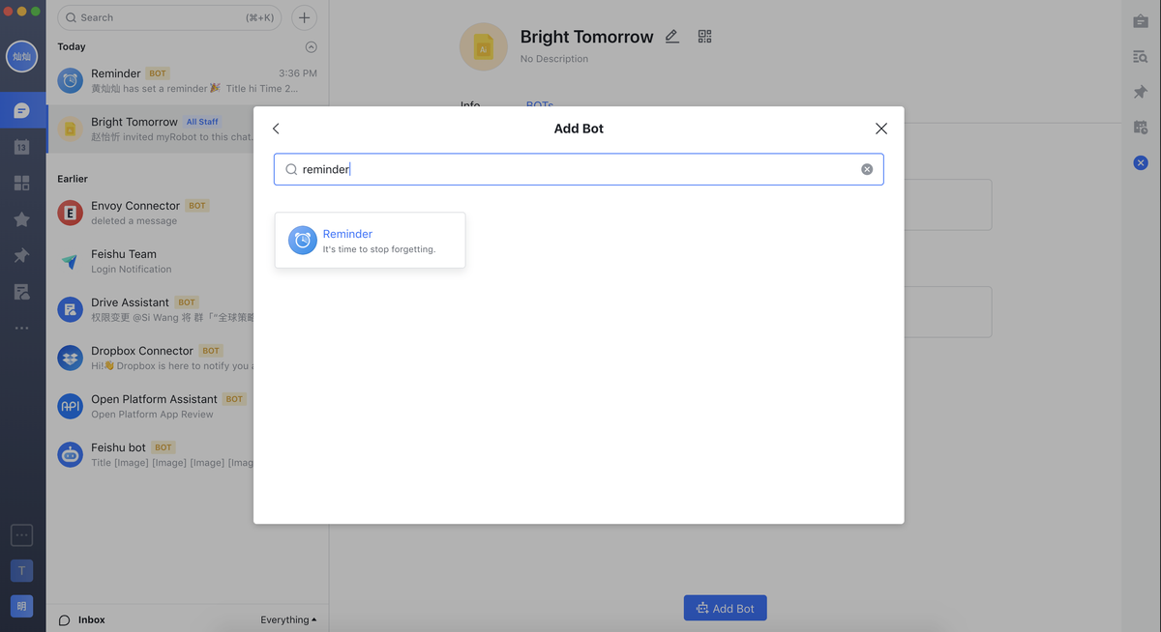Open the cloud Docs icon in left navigation

click(21, 292)
